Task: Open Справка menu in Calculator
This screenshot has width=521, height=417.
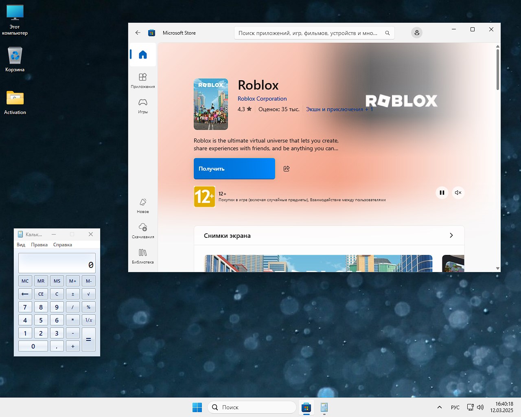Action: tap(63, 245)
